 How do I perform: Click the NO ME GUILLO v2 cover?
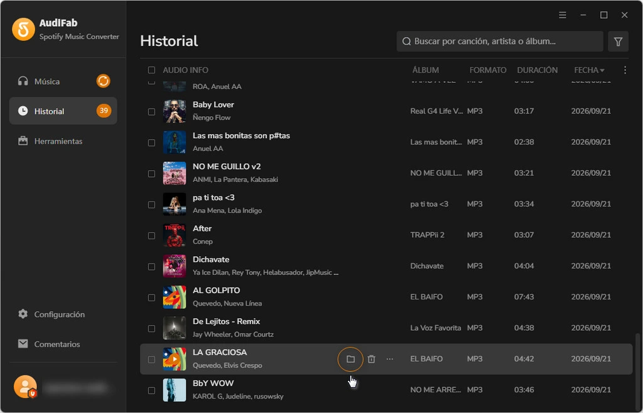175,173
